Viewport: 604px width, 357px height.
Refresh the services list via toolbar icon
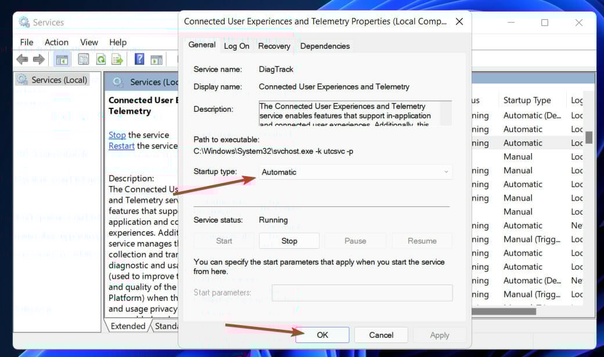pyautogui.click(x=100, y=59)
